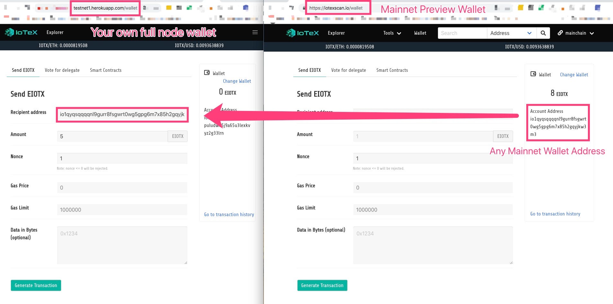Screen dimensions: 613x304
Task: Click the link icon next to mainchain
Action: 560,33
